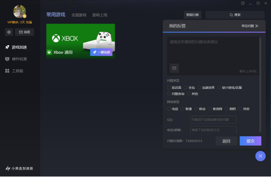Open the 消息 messages button

tap(25, 32)
